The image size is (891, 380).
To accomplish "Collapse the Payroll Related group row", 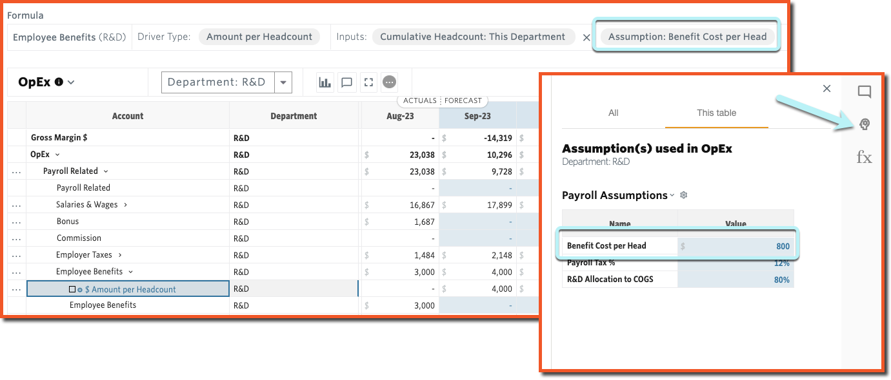I will (106, 171).
